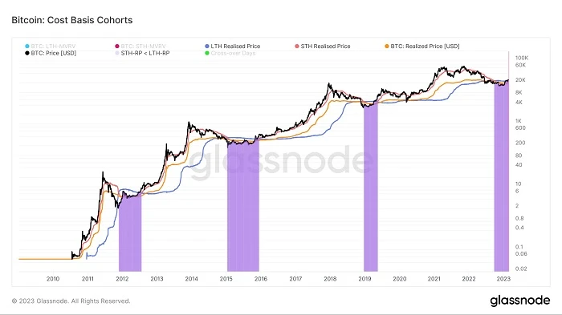Click the purple shaded band near 2012
This screenshot has width=562, height=315.
click(x=130, y=232)
